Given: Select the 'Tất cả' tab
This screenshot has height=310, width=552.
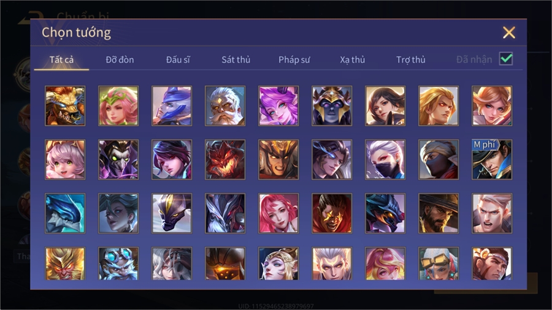Looking at the screenshot, I should (61, 60).
